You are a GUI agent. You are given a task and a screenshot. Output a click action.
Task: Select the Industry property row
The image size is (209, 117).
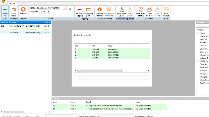click(x=204, y=39)
